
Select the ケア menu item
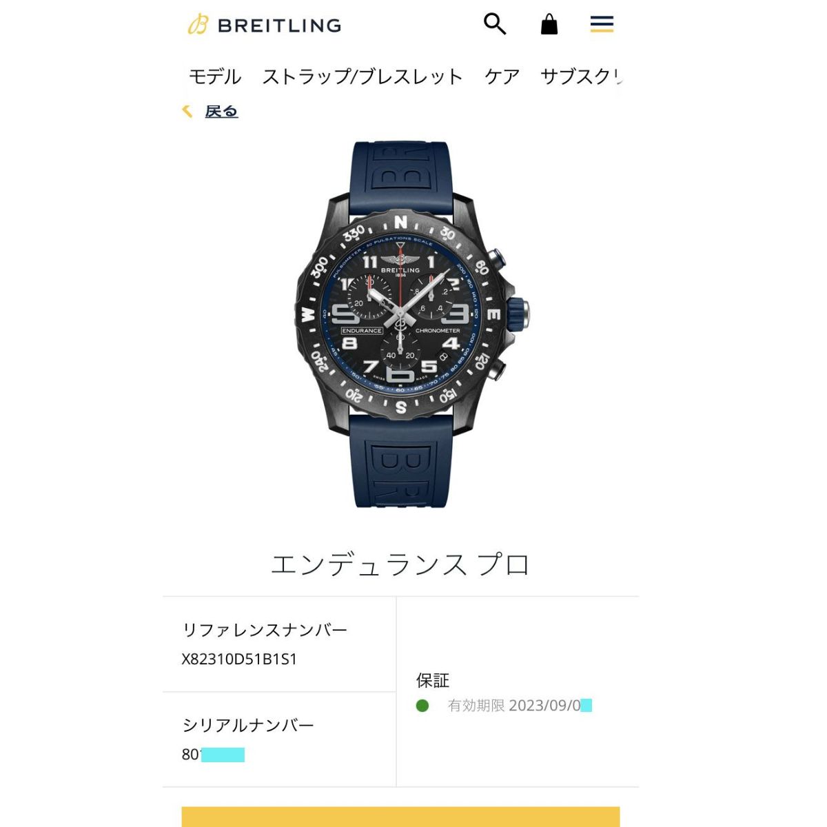[x=502, y=76]
